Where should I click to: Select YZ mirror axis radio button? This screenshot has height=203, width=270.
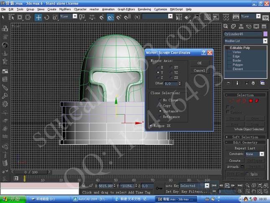(171, 72)
